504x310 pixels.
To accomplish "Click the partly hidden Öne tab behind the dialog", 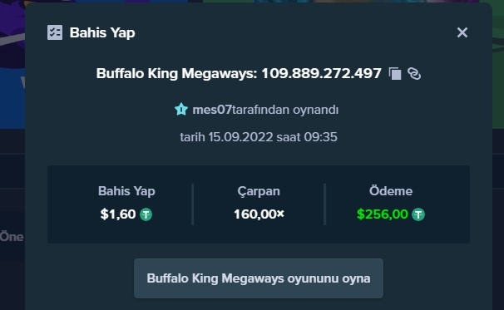I will (12, 237).
